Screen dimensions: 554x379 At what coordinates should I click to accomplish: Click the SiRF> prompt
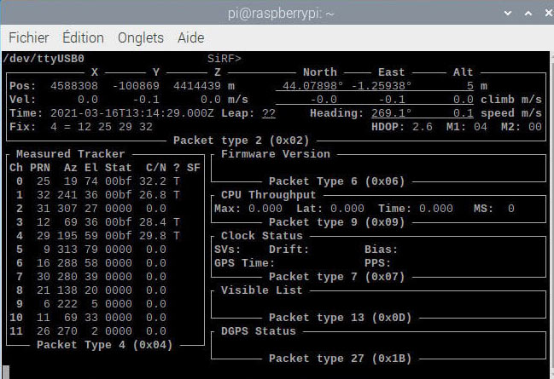point(225,59)
